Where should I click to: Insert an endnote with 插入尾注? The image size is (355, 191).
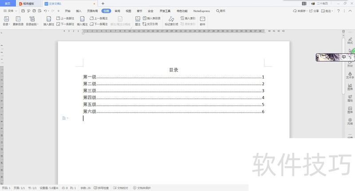(82, 21)
